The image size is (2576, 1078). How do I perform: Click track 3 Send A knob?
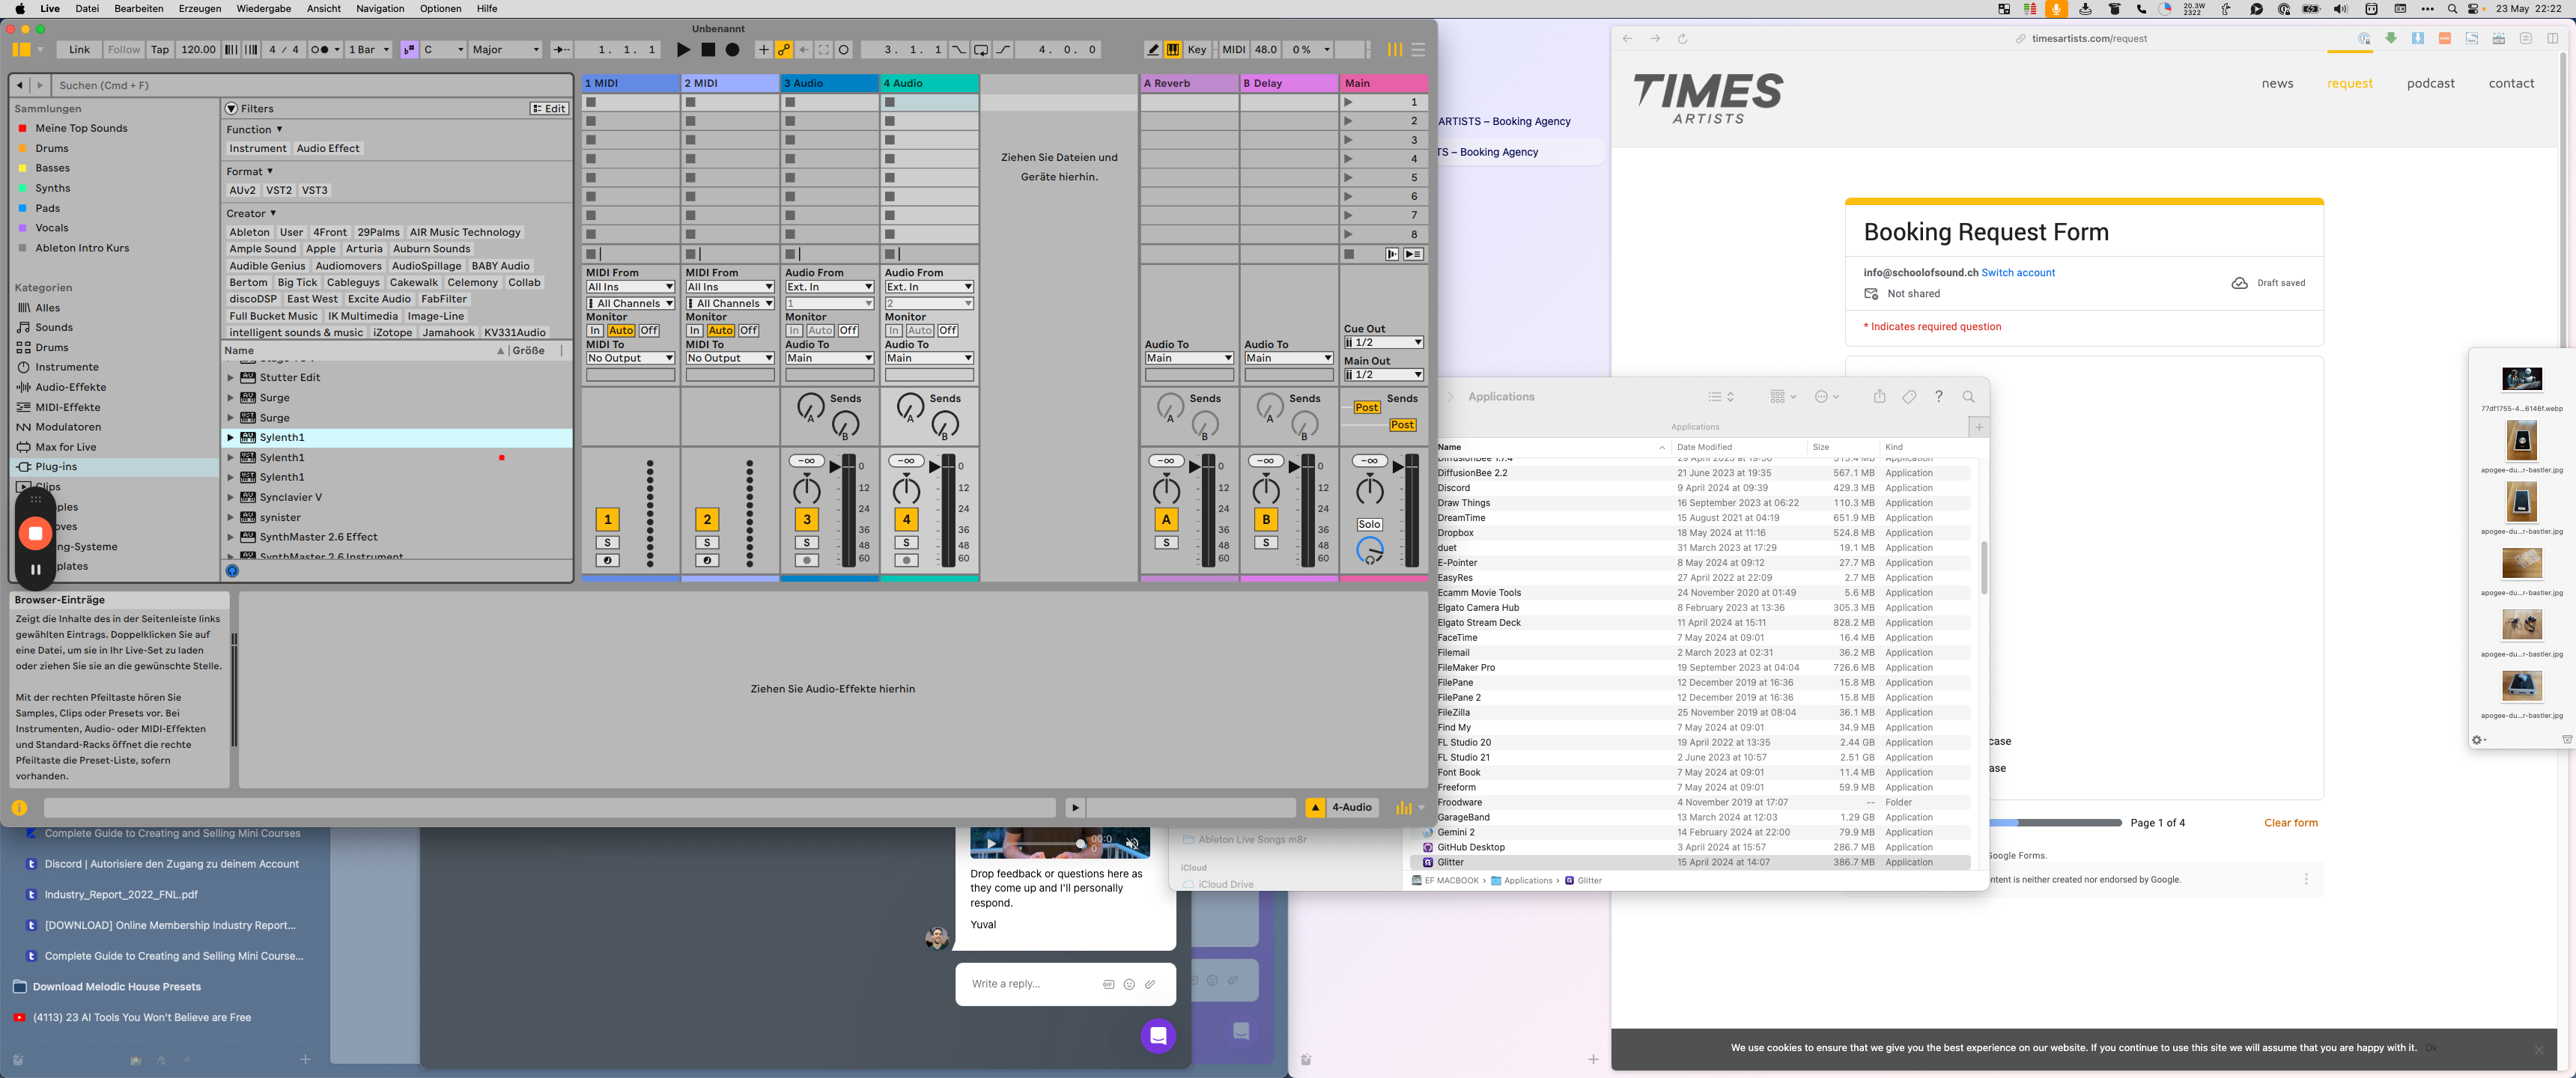pos(810,406)
